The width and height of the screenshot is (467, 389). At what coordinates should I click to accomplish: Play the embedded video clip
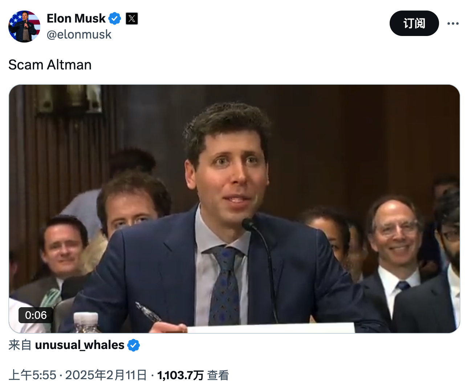234,209
